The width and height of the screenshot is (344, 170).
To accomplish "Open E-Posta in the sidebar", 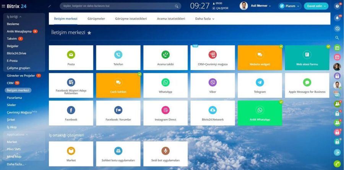I will tap(12, 60).
